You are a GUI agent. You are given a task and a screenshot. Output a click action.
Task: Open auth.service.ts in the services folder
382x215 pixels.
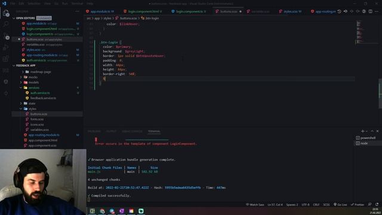click(40, 93)
